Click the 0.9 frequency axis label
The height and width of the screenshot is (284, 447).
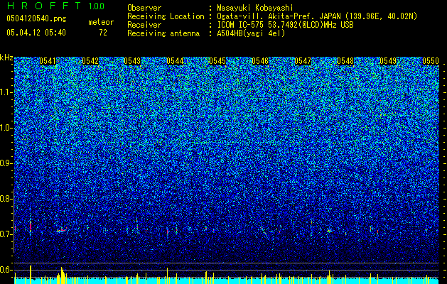pyautogui.click(x=6, y=163)
